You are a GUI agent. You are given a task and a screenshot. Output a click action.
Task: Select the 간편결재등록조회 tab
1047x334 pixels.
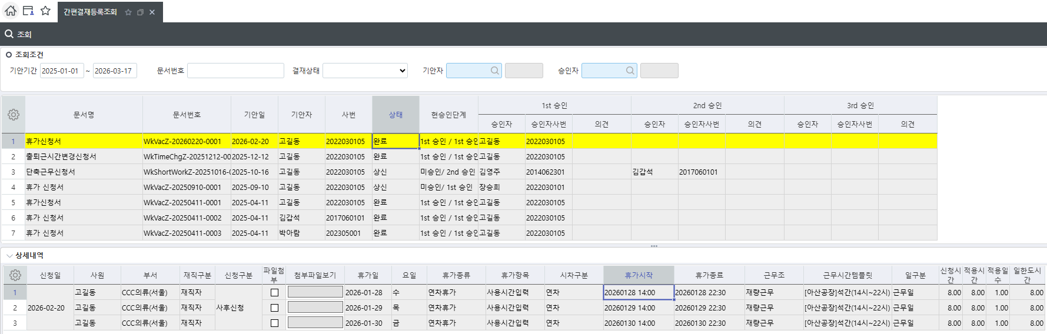[90, 12]
